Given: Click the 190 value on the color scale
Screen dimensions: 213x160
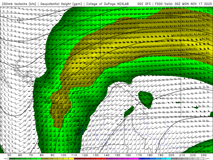Looking at the screenshot, I should 161,155.
